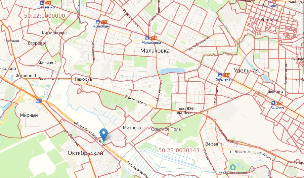Click the Михнево village label
Image resolution: width=304 pixels, height=178 pixels.
[132, 127]
